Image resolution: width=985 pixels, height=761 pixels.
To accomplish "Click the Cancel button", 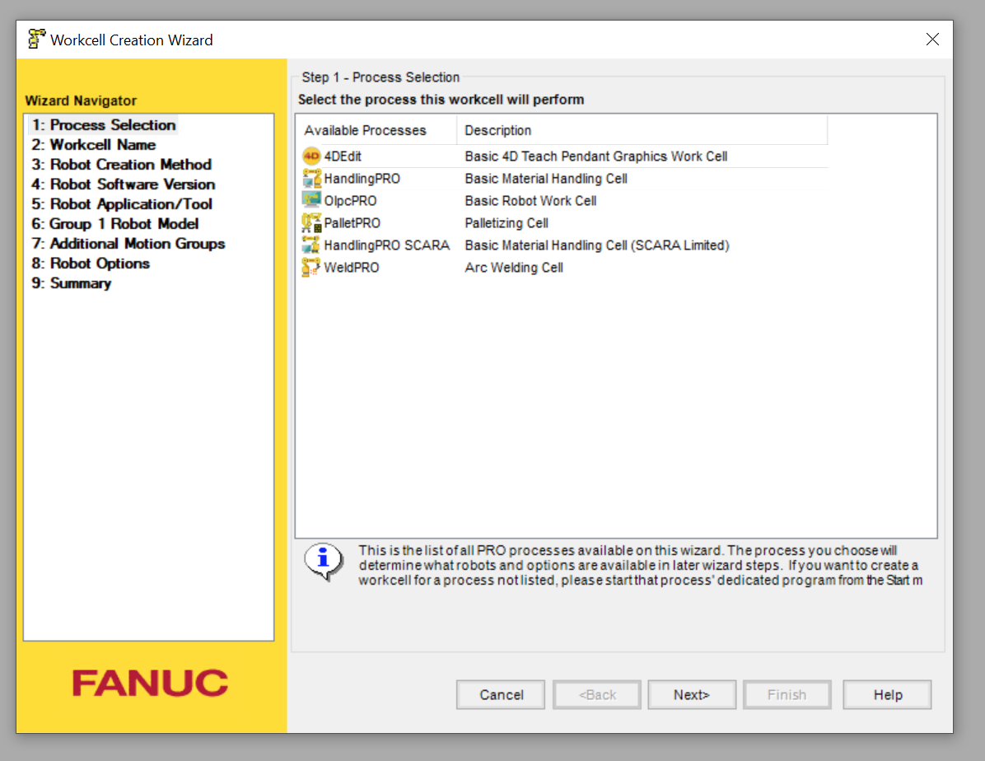I will click(501, 694).
